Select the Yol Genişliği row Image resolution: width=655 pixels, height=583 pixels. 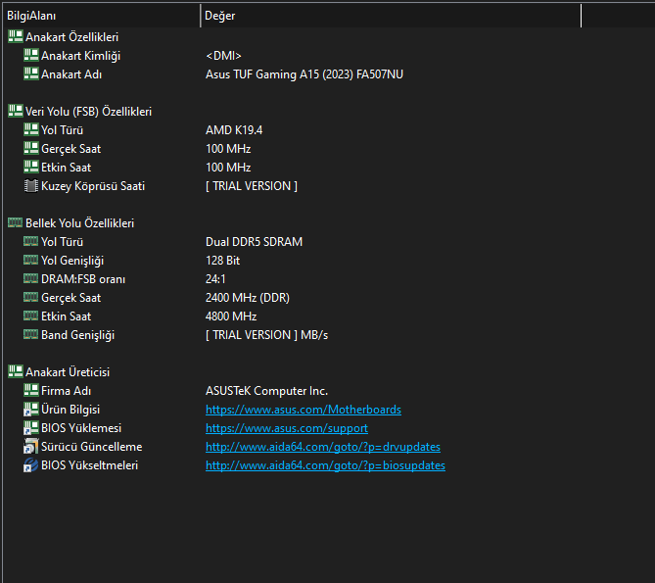(72, 261)
